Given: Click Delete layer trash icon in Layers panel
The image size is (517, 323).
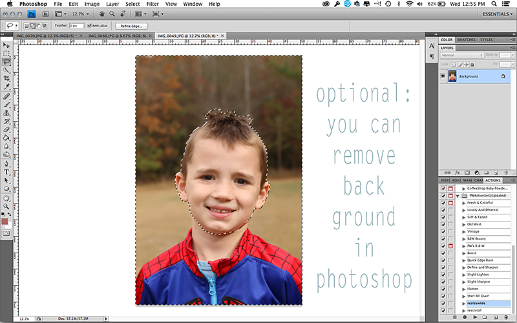Looking at the screenshot, I should point(506,172).
